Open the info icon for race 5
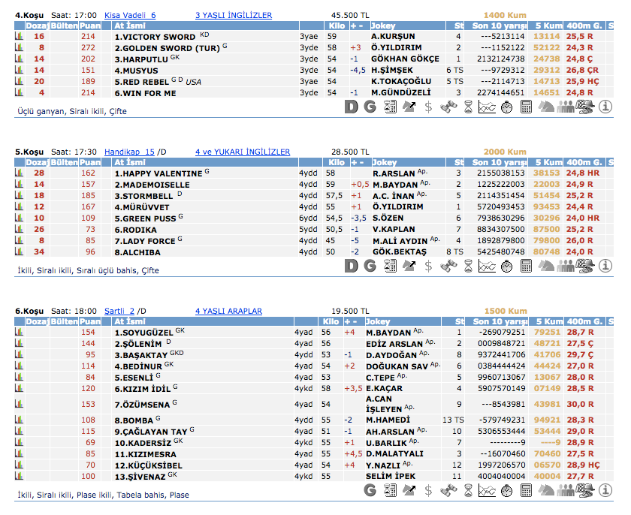 click(605, 266)
